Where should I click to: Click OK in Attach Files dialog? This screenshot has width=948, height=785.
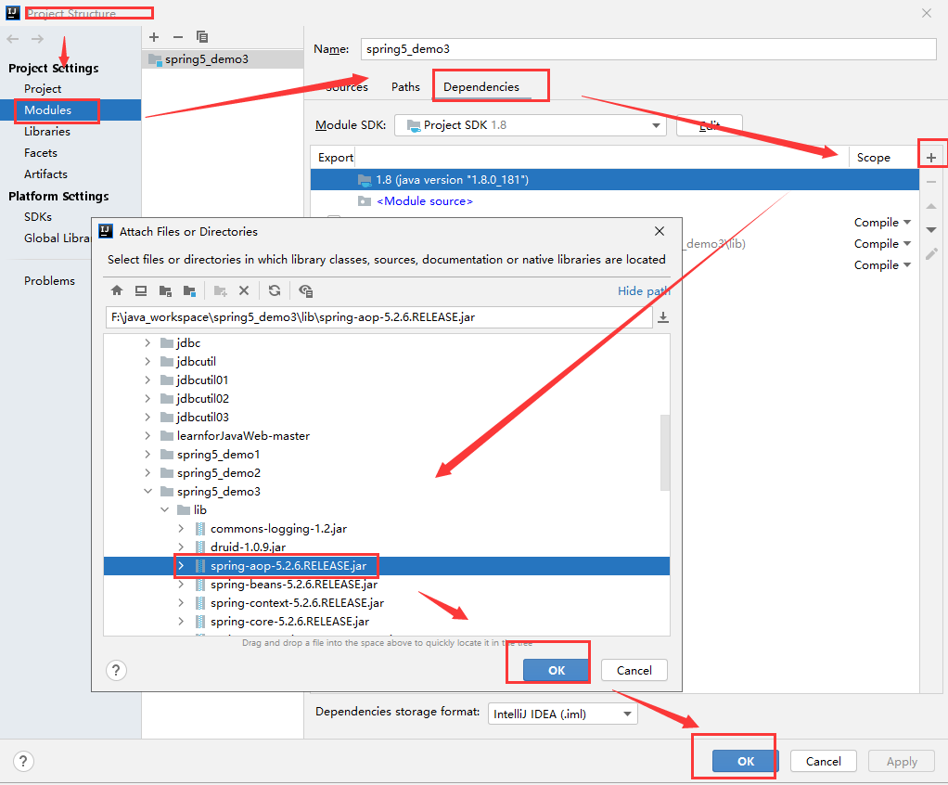[x=557, y=670]
